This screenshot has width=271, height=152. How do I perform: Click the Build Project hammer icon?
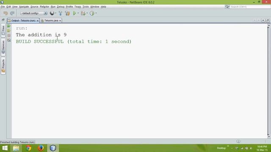tap(60, 13)
